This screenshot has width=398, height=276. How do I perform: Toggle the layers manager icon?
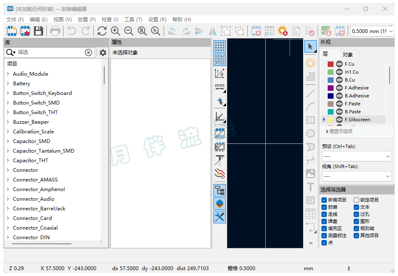coord(220,204)
